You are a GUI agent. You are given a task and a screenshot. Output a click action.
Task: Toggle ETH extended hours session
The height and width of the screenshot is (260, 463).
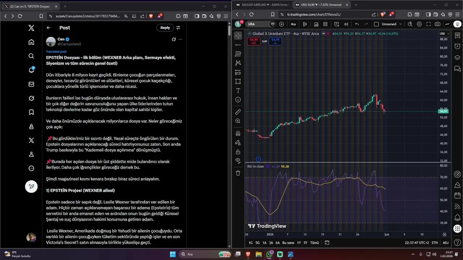[x=434, y=243]
